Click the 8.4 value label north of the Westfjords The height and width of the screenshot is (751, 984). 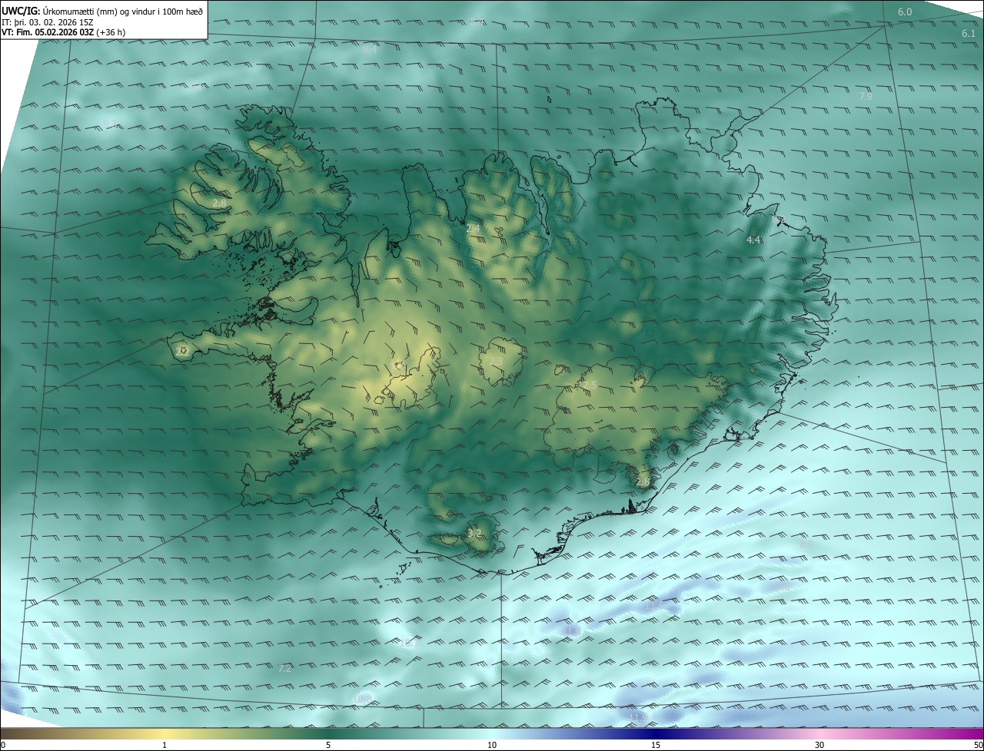pyautogui.click(x=371, y=49)
